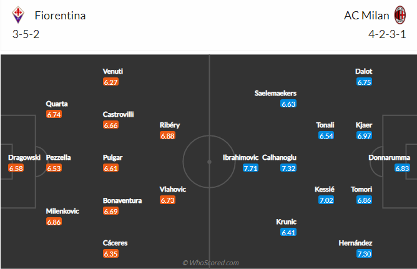The image size is (417, 269).
Task: Click the Fiorentina club crest icon
Action: pos(18,15)
